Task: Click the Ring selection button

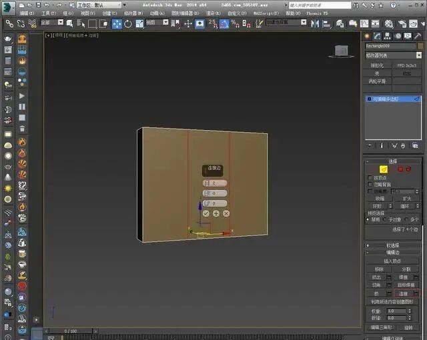Action: click(377, 206)
